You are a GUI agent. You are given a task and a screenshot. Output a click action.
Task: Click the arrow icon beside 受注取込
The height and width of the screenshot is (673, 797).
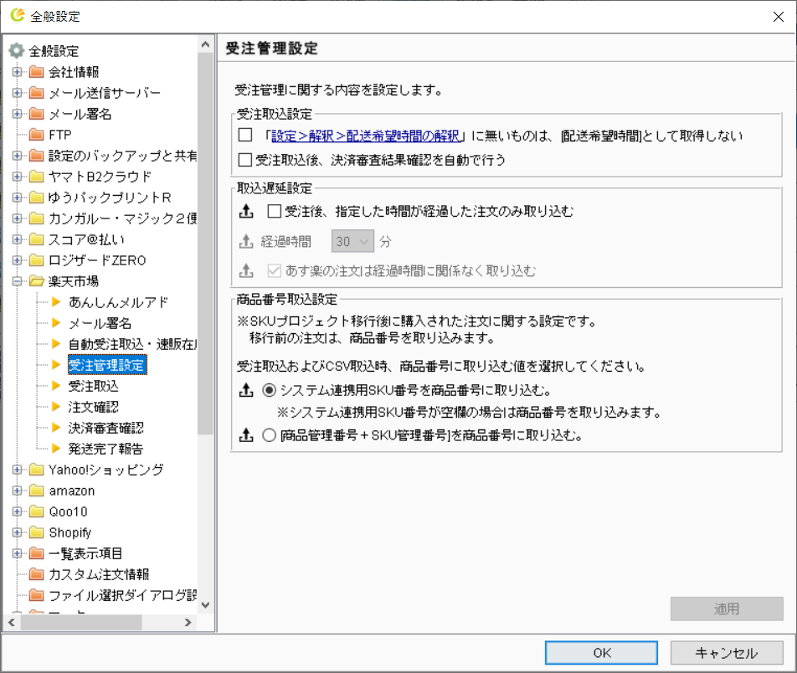[x=56, y=386]
